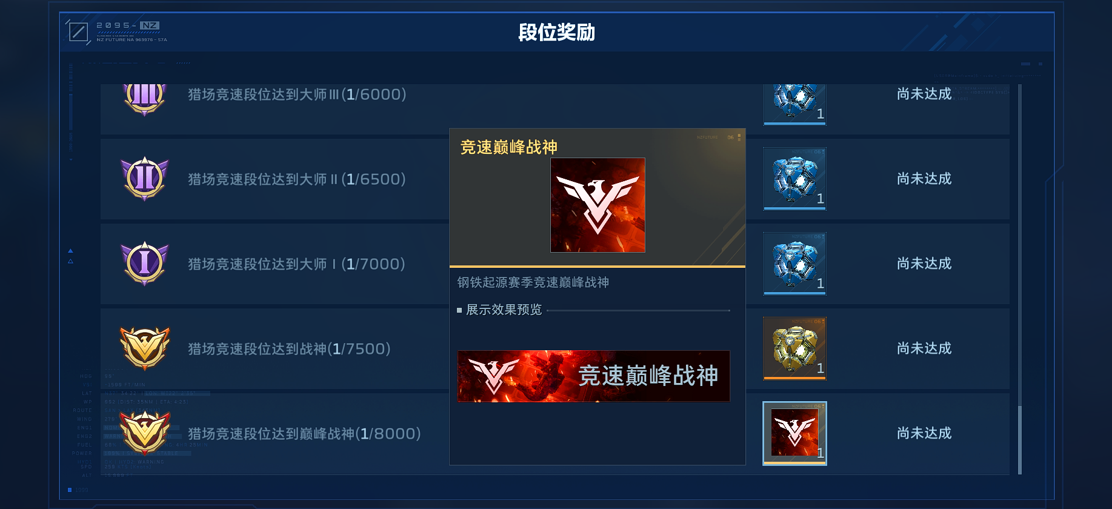Viewport: 1112px width, 509px height.
Task: Click the 尚未达成 status for 大师 II
Action: (924, 179)
